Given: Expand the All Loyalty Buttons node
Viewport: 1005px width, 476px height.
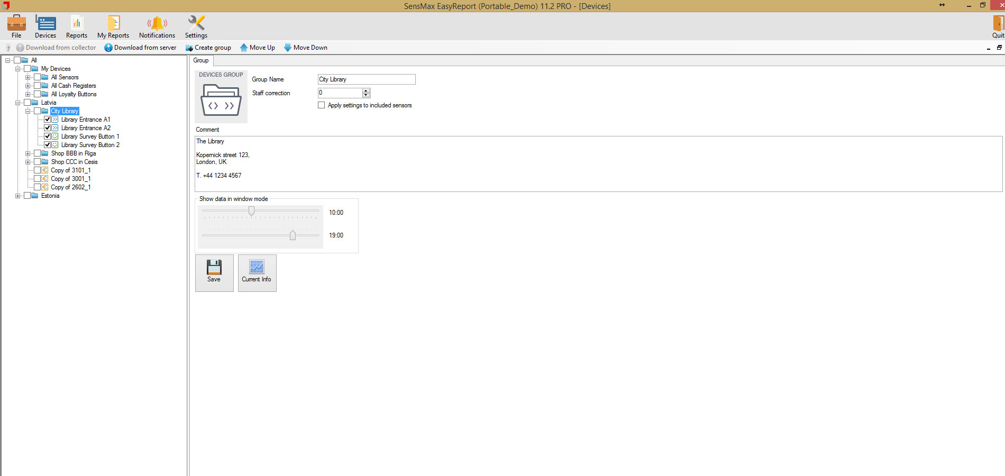Looking at the screenshot, I should coord(28,94).
